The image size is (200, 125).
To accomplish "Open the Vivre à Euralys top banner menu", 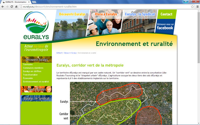I will [x=106, y=14].
